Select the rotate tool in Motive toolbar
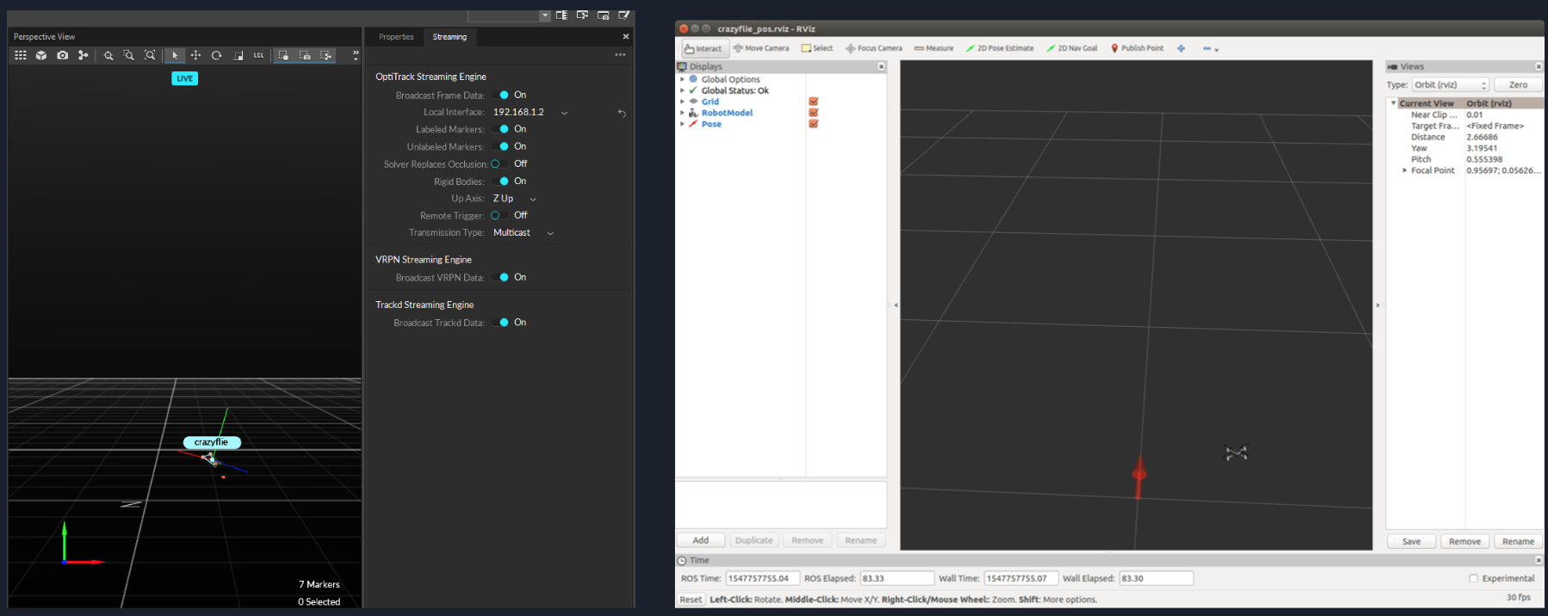This screenshot has width=1548, height=616. [217, 55]
